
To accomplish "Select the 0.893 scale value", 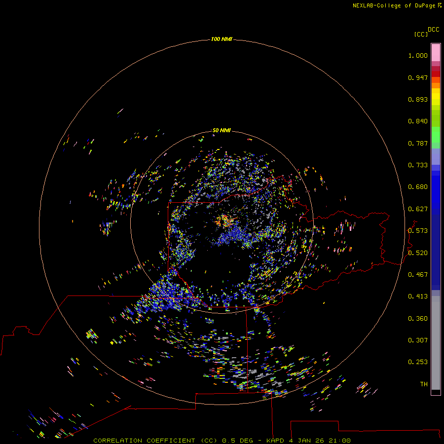I will click(x=418, y=99).
